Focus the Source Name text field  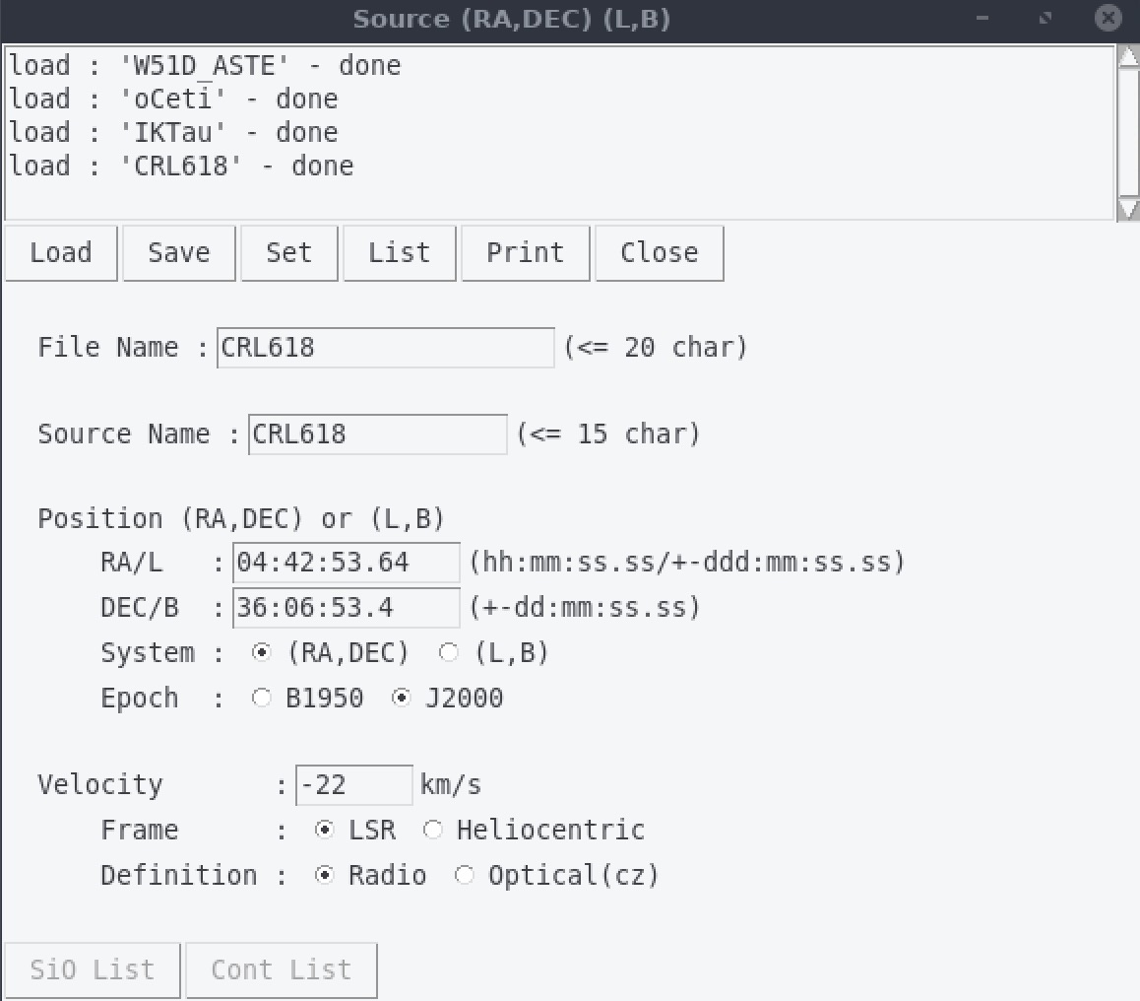pos(377,434)
